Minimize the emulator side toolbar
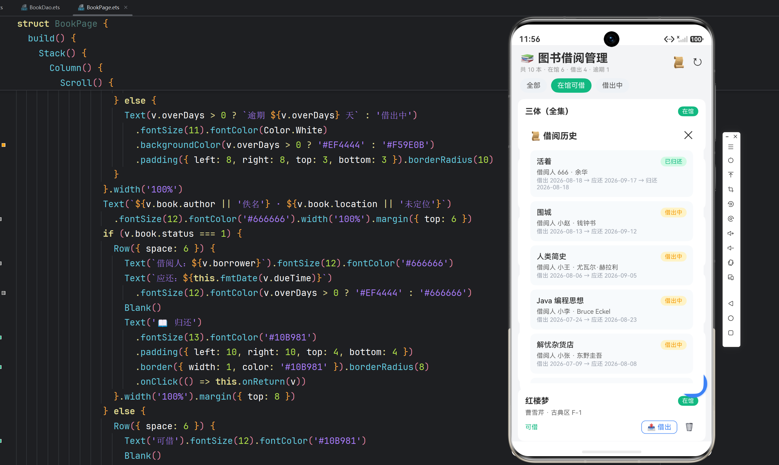 pos(727,137)
